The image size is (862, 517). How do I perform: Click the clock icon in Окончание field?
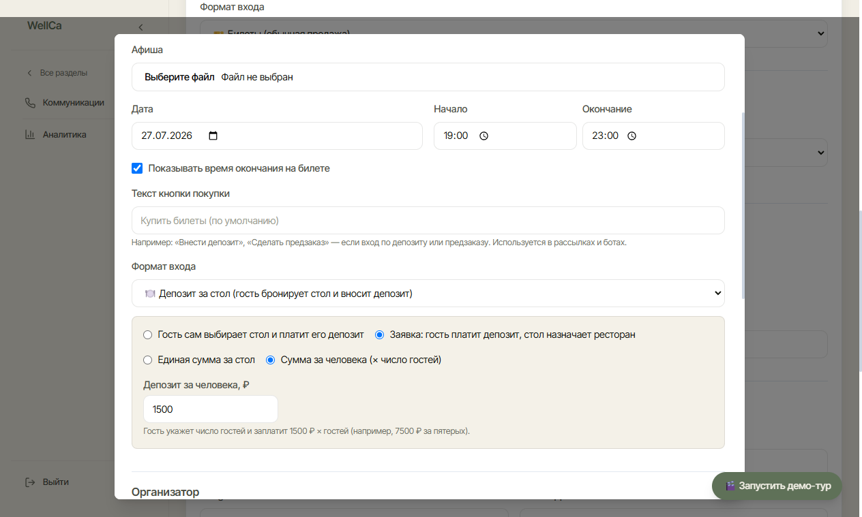coord(632,136)
